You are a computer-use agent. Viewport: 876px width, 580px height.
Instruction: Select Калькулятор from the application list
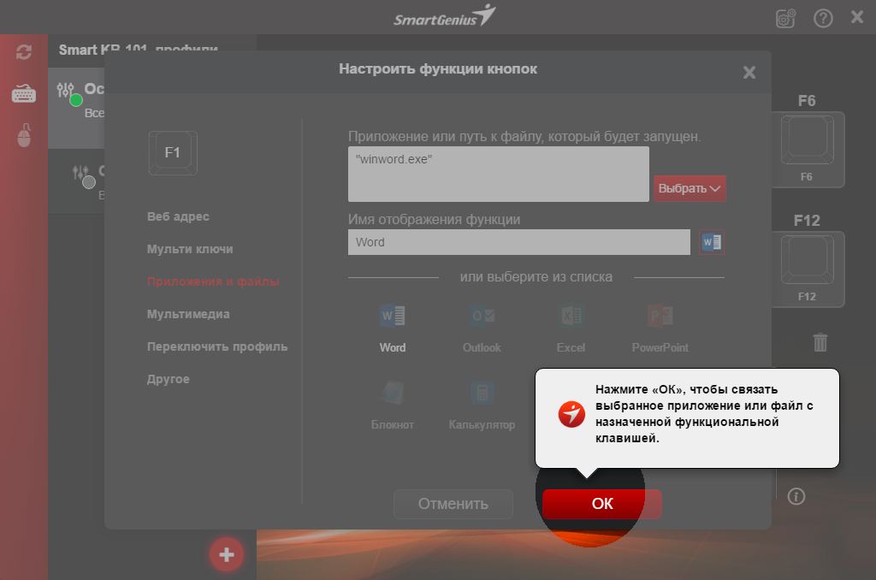coord(482,405)
